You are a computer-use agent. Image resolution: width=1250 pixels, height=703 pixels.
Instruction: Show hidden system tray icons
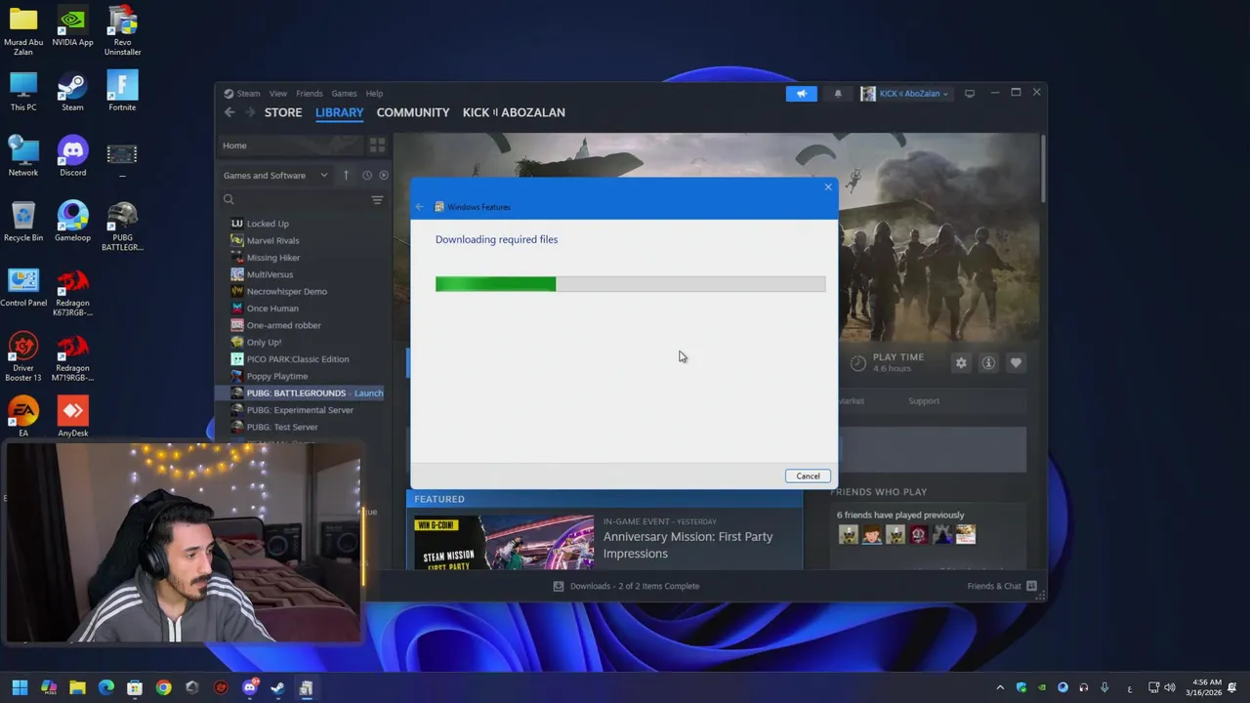point(999,687)
